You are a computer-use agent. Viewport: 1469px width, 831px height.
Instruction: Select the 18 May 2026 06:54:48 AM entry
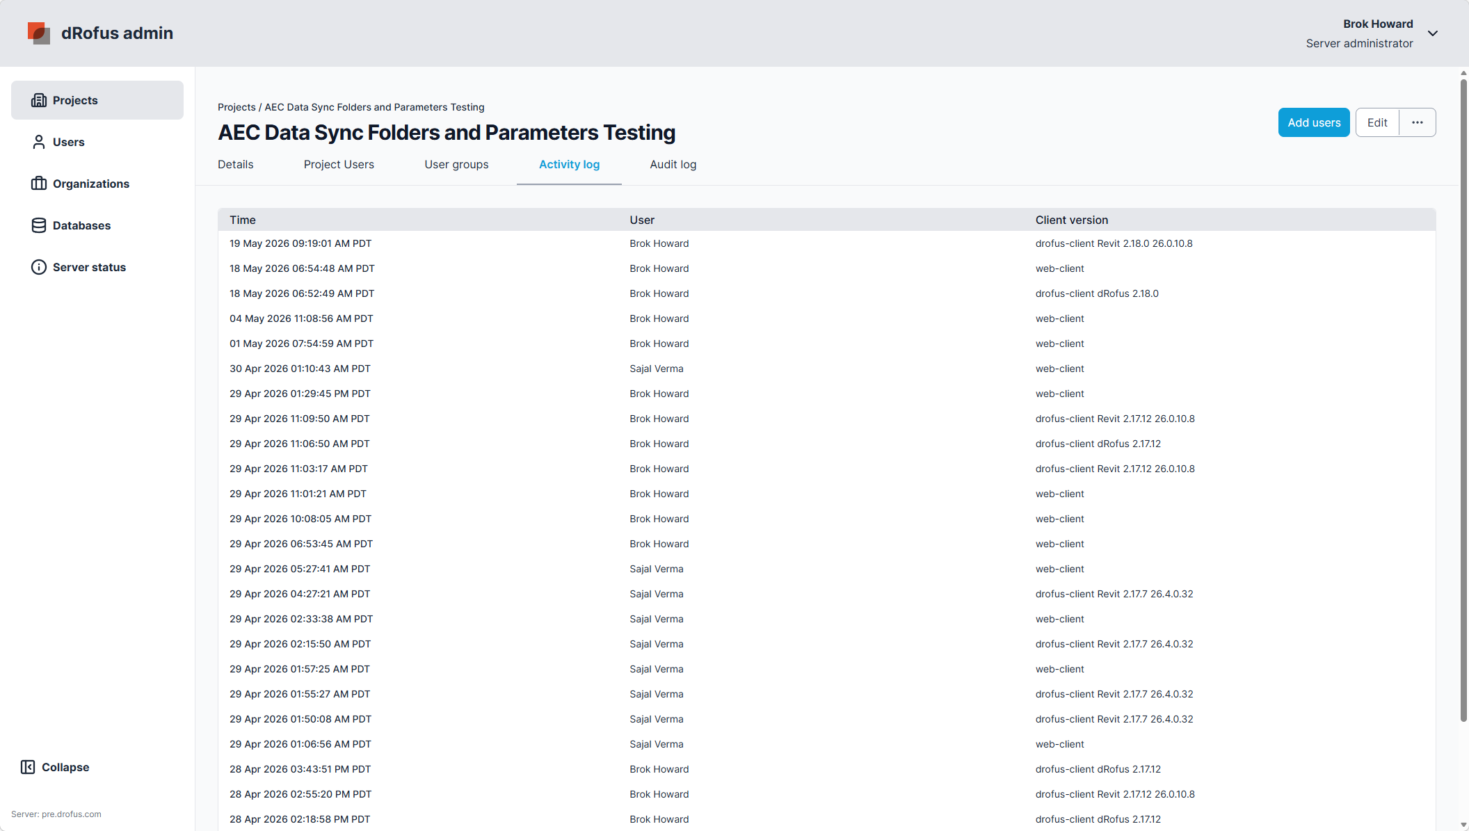[x=826, y=268]
